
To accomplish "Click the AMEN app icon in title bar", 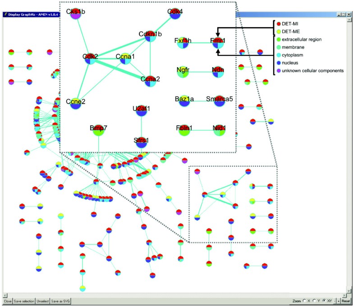I will 6,14.
